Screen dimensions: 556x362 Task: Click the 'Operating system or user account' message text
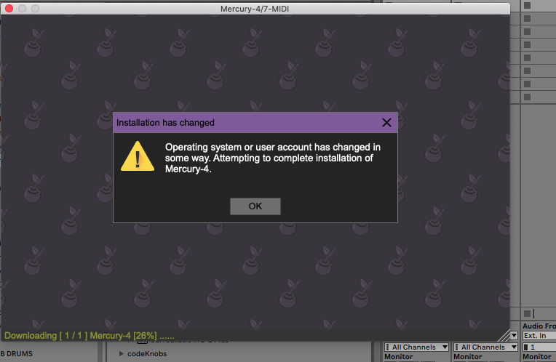click(x=273, y=158)
